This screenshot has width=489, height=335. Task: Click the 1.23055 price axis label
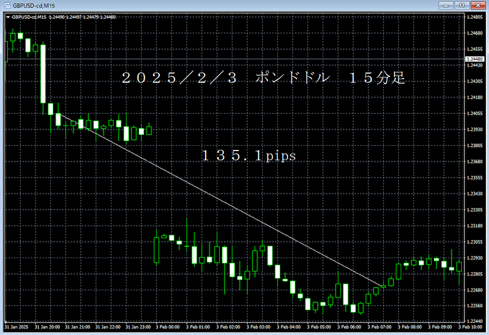(x=474, y=242)
